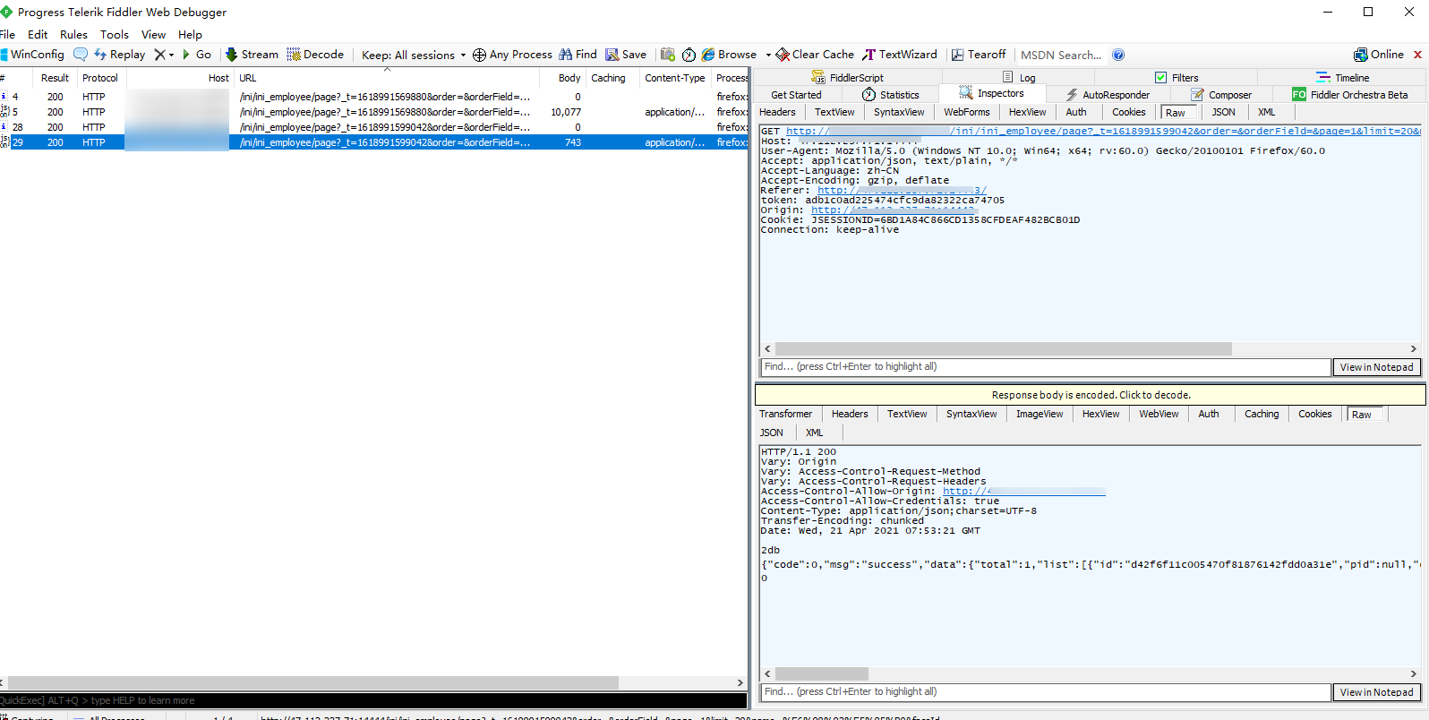Viewport: 1429px width, 720px height.
Task: Open the Edit menu
Action: (38, 34)
